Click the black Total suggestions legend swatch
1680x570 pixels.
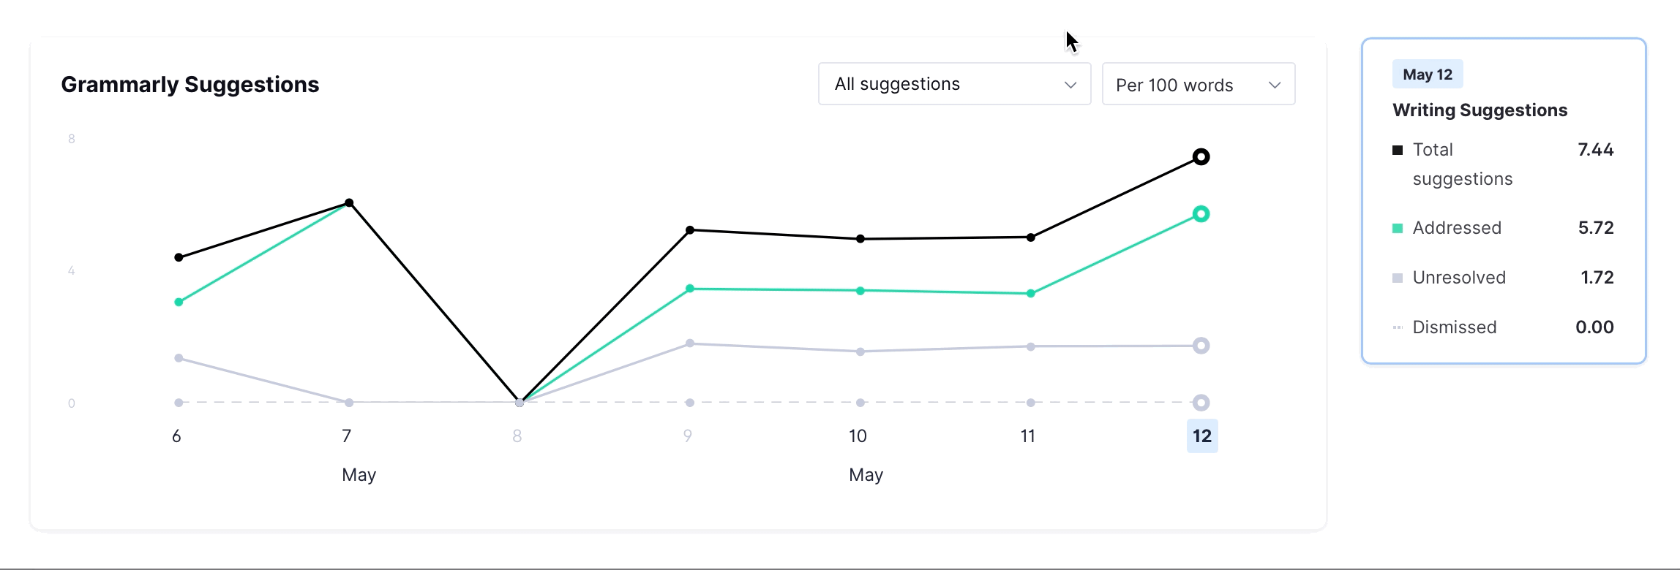pyautogui.click(x=1398, y=150)
